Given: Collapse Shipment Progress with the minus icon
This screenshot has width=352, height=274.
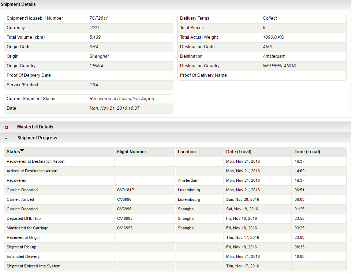Looking at the screenshot, I should coord(6,138).
